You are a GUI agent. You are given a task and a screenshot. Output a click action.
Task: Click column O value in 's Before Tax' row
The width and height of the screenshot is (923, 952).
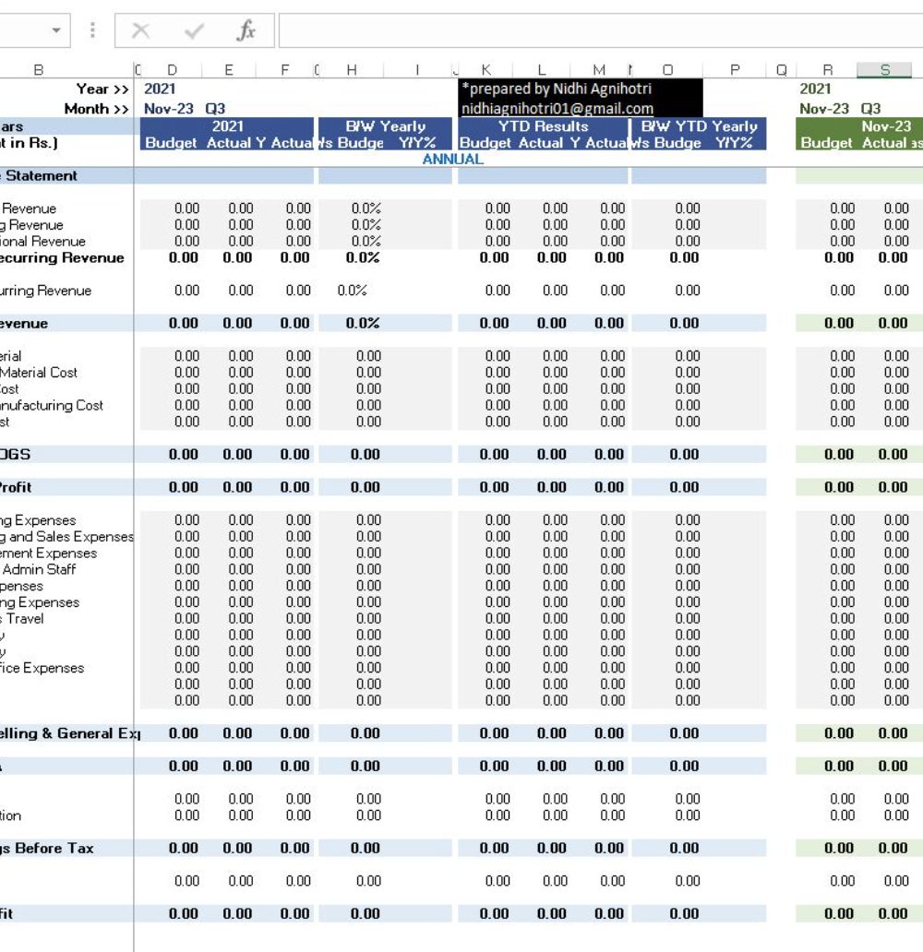tap(684, 848)
